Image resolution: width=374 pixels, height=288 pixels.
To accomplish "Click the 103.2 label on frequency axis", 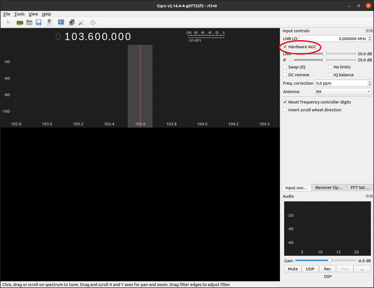I will point(78,124).
